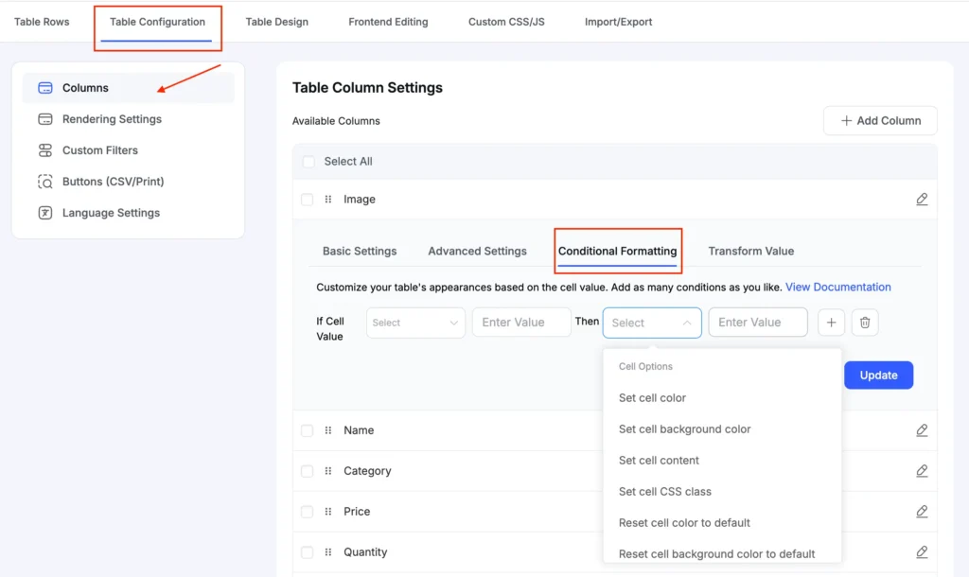The height and width of the screenshot is (577, 969).
Task: Select Set cell color option
Action: 652,398
